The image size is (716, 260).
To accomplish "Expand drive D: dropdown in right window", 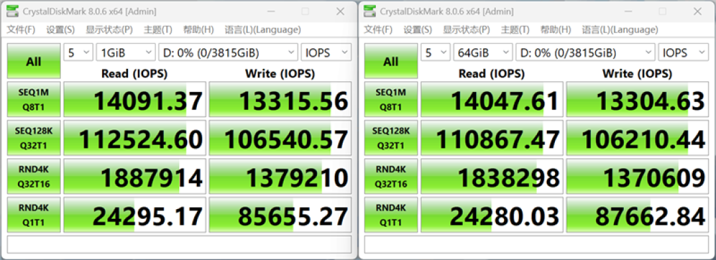I will pyautogui.click(x=585, y=52).
